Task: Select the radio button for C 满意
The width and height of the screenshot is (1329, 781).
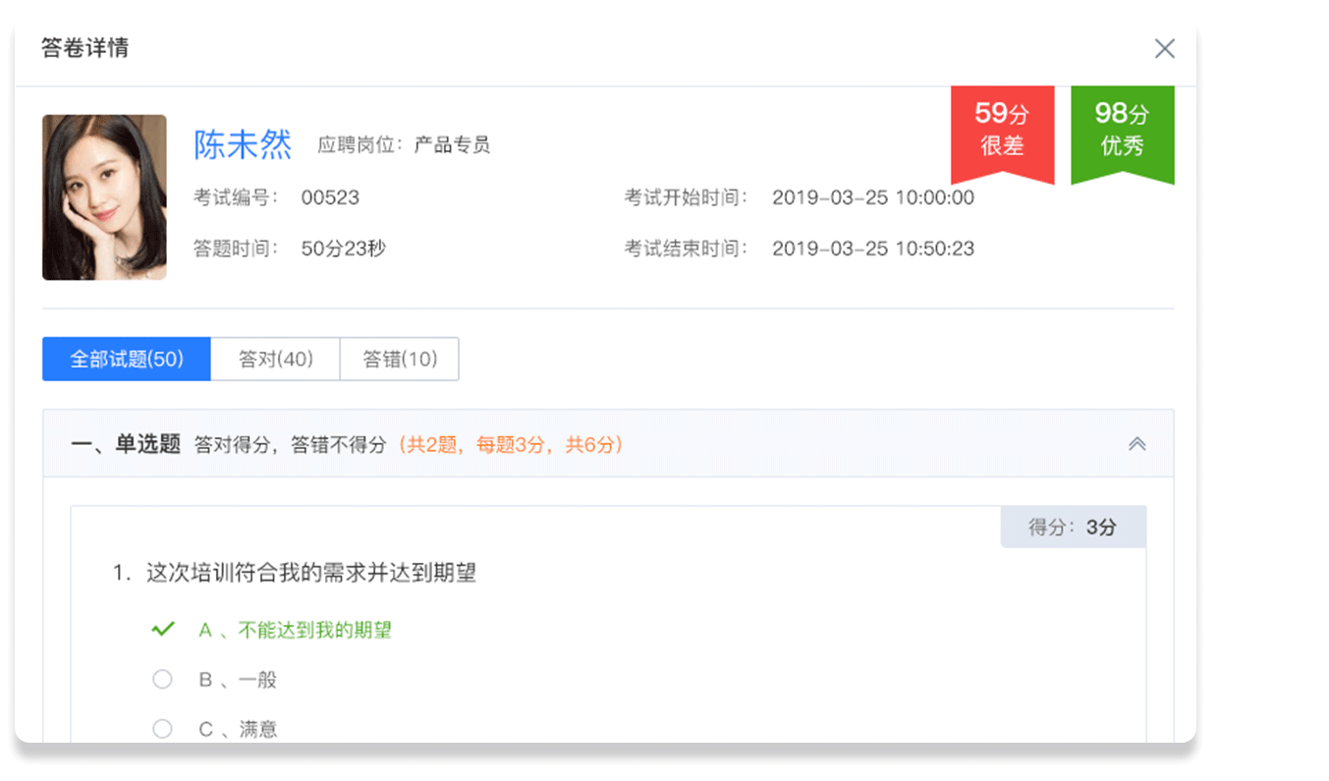Action: click(x=163, y=729)
